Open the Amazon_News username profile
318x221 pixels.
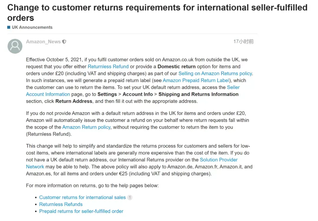click(x=43, y=42)
